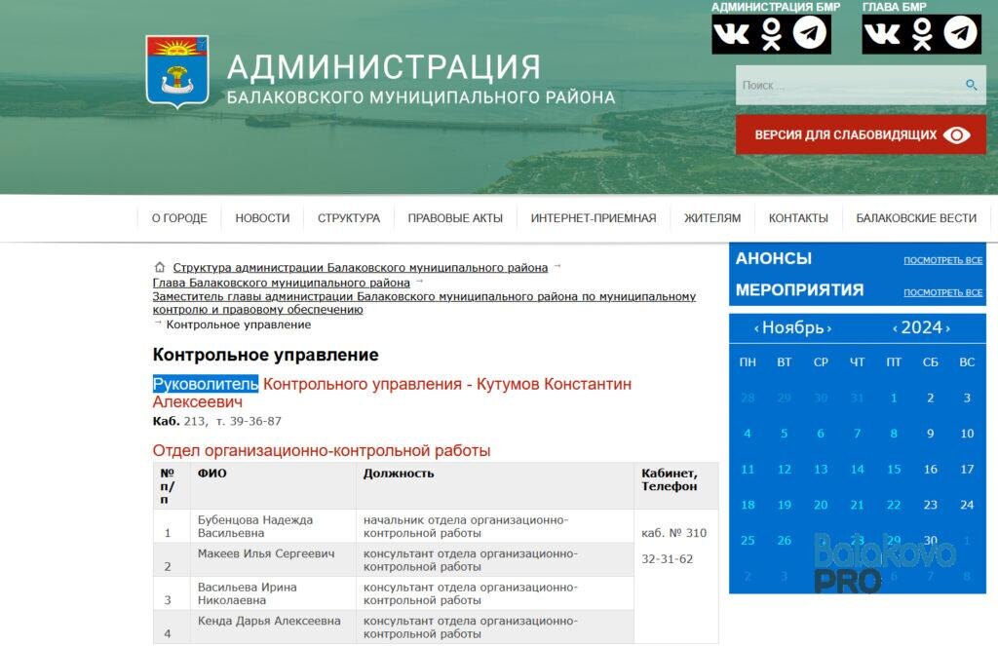998x646 pixels.
Task: Click the Отдел организационно-контрольной работы heading
Action: [x=322, y=450]
